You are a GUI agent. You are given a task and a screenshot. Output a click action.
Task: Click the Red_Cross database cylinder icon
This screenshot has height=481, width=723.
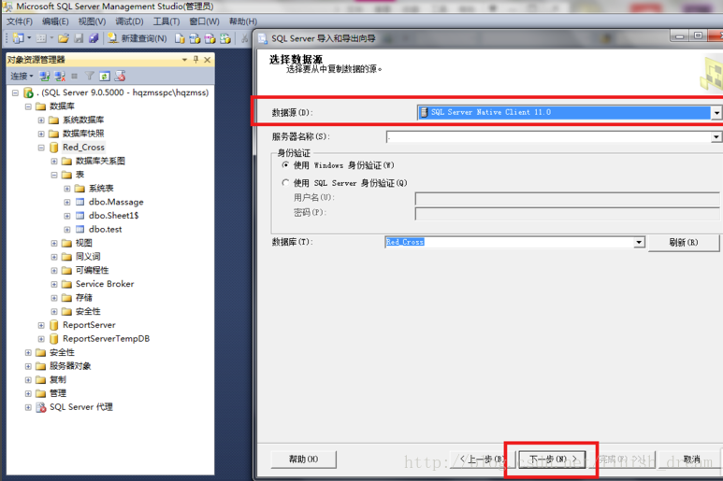tap(54, 148)
